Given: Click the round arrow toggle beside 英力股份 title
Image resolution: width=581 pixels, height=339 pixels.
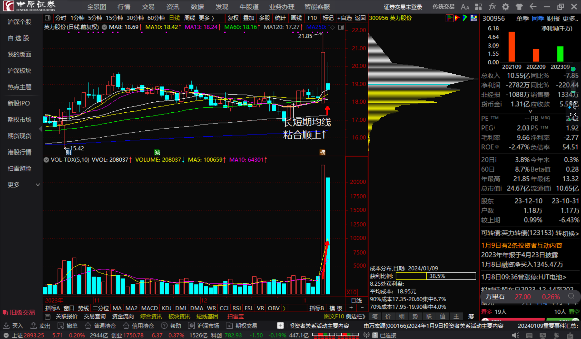Looking at the screenshot, I should [104, 27].
